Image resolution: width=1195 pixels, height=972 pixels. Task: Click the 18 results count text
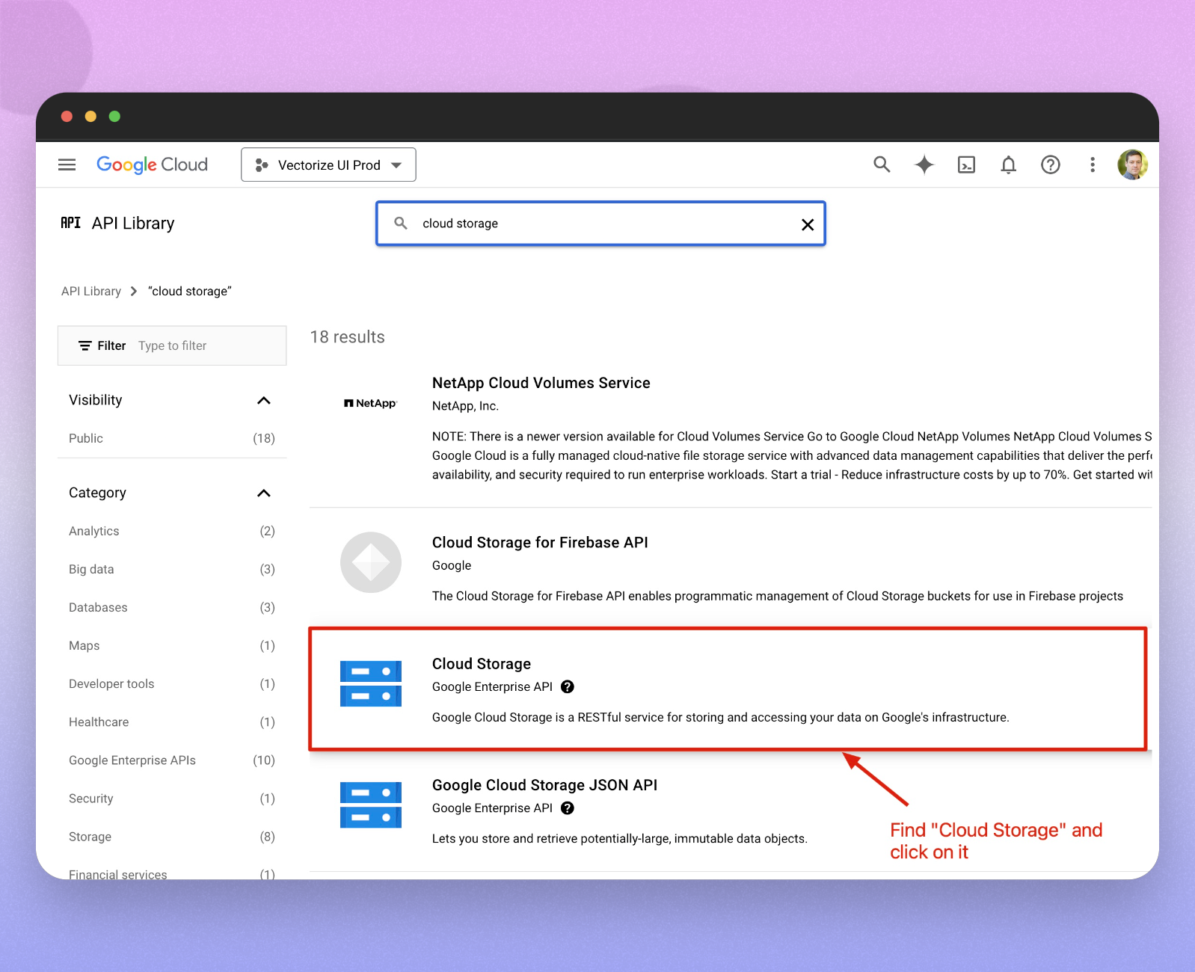pos(348,337)
